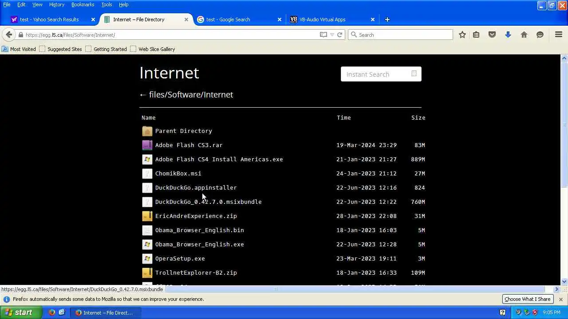Open a new tab with plus button
This screenshot has height=319, width=568.
tap(387, 19)
